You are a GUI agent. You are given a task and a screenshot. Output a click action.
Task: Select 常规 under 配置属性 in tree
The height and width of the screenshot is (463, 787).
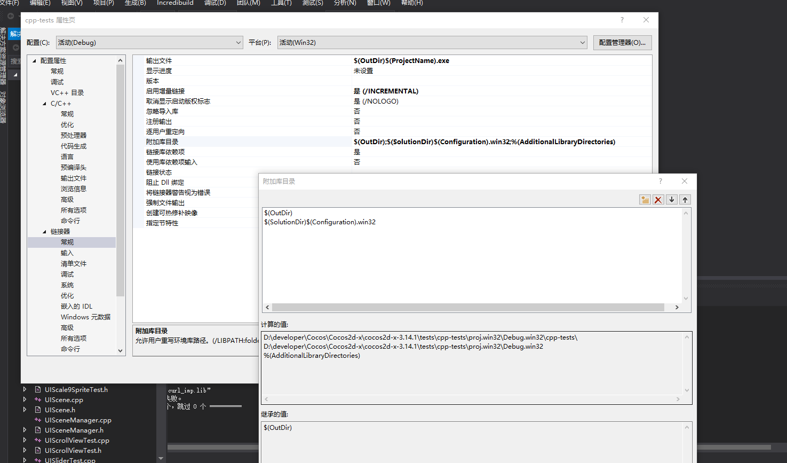click(x=57, y=72)
